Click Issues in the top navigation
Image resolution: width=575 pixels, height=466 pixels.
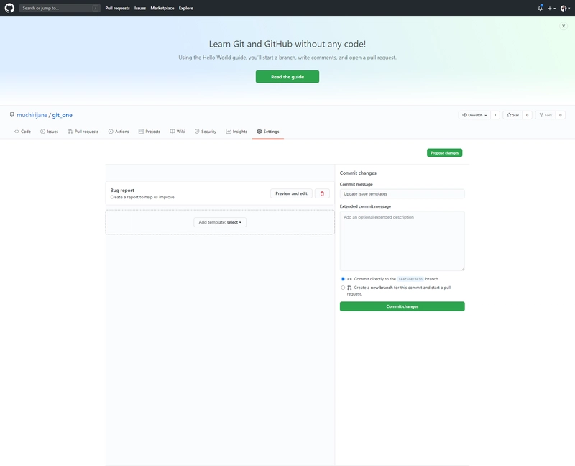pyautogui.click(x=140, y=8)
